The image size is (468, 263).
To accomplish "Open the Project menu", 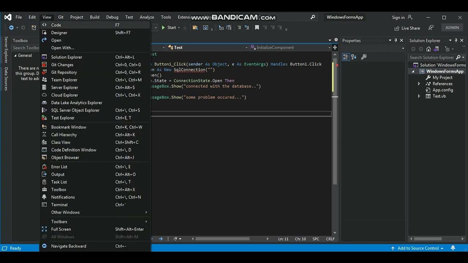I will (x=76, y=17).
